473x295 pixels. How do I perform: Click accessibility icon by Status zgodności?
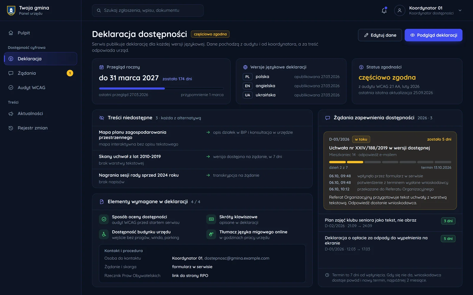[361, 67]
